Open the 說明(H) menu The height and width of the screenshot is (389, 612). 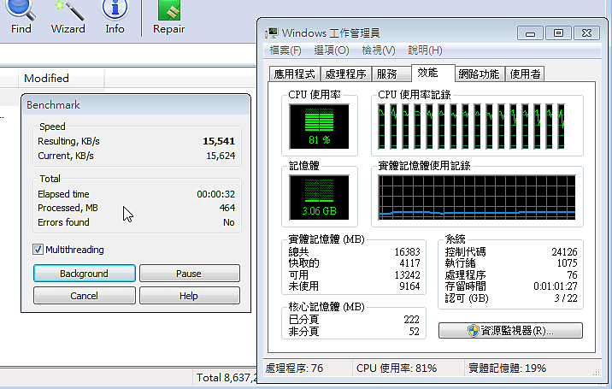[425, 50]
